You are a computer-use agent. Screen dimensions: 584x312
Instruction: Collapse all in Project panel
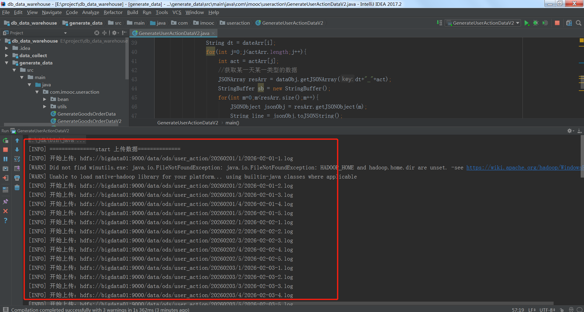pyautogui.click(x=104, y=33)
